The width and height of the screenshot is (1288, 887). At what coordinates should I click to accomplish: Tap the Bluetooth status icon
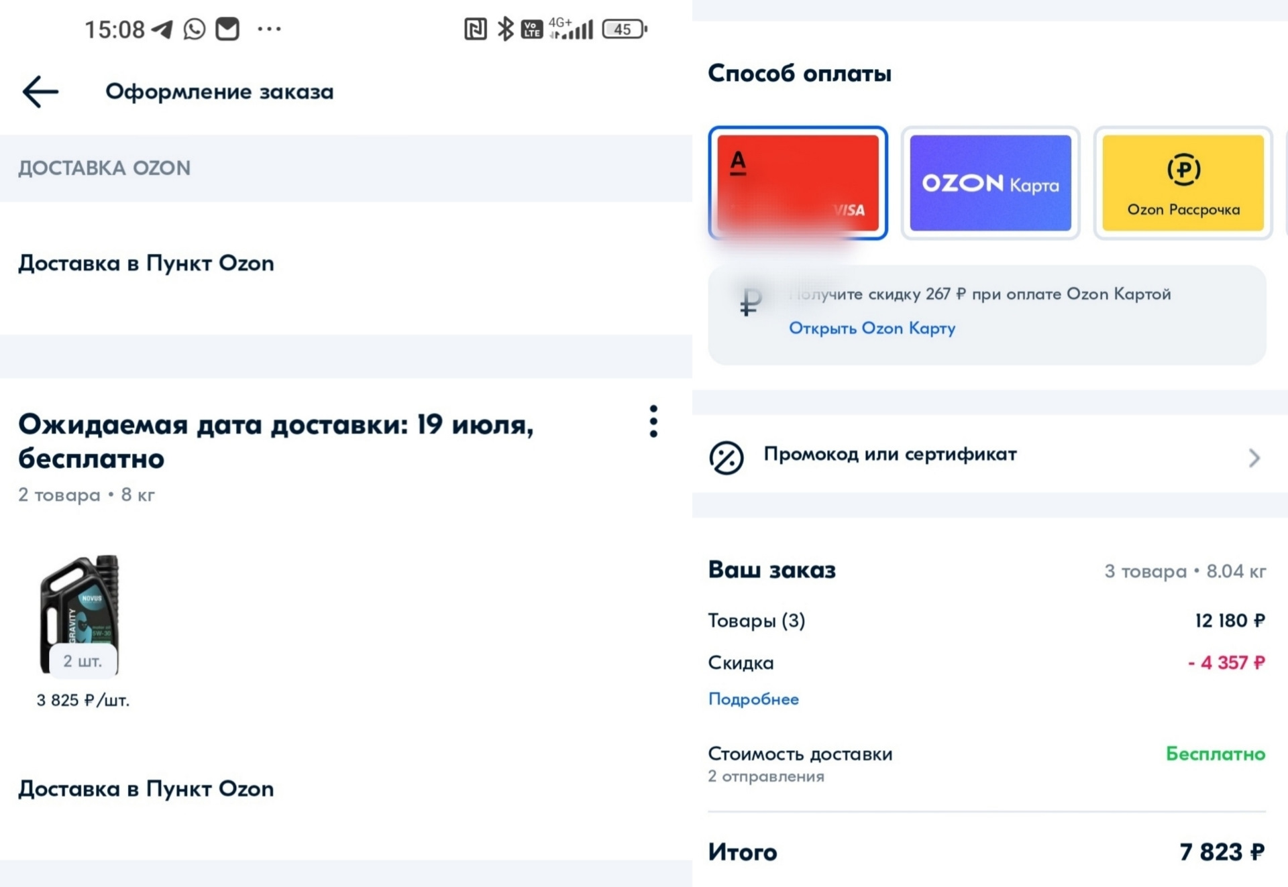tap(504, 29)
